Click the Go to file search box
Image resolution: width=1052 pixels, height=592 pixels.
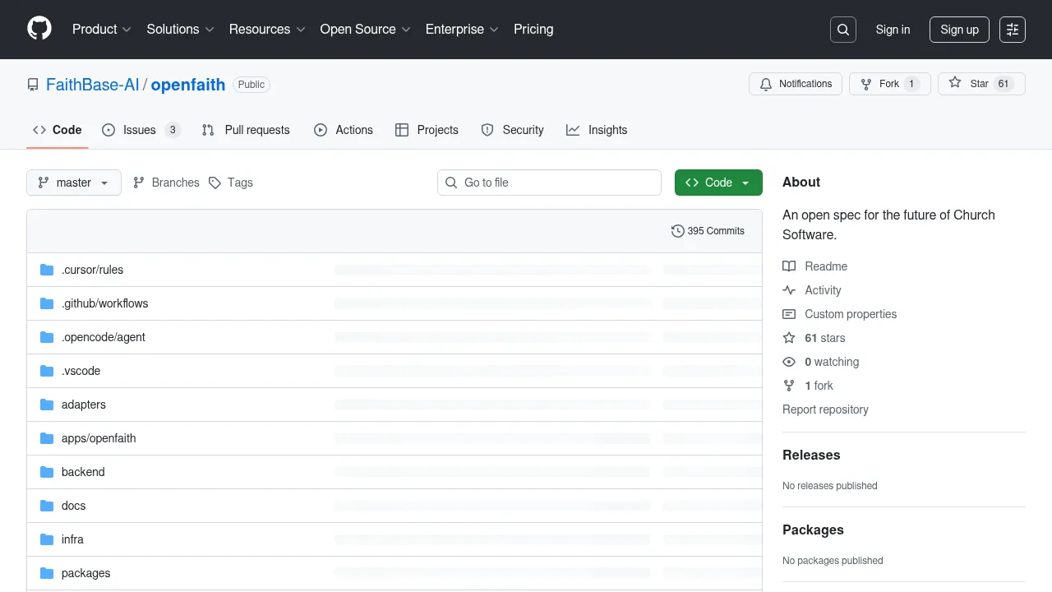click(549, 183)
